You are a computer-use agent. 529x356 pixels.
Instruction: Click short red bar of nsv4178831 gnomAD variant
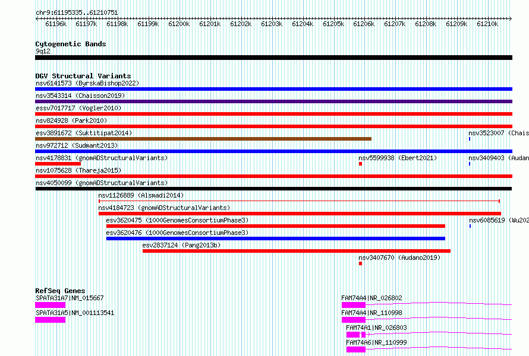(58, 164)
